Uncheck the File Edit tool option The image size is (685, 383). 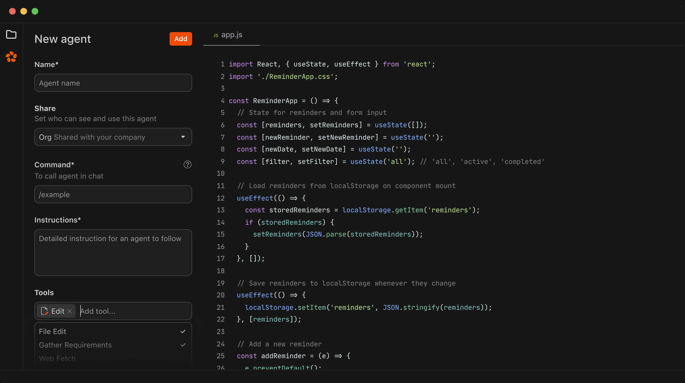(x=113, y=331)
